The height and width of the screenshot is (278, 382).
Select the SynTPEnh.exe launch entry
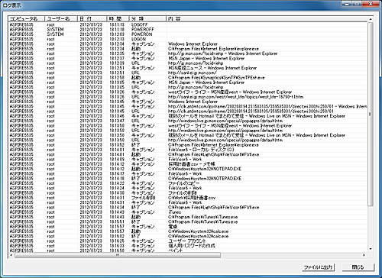(188, 78)
